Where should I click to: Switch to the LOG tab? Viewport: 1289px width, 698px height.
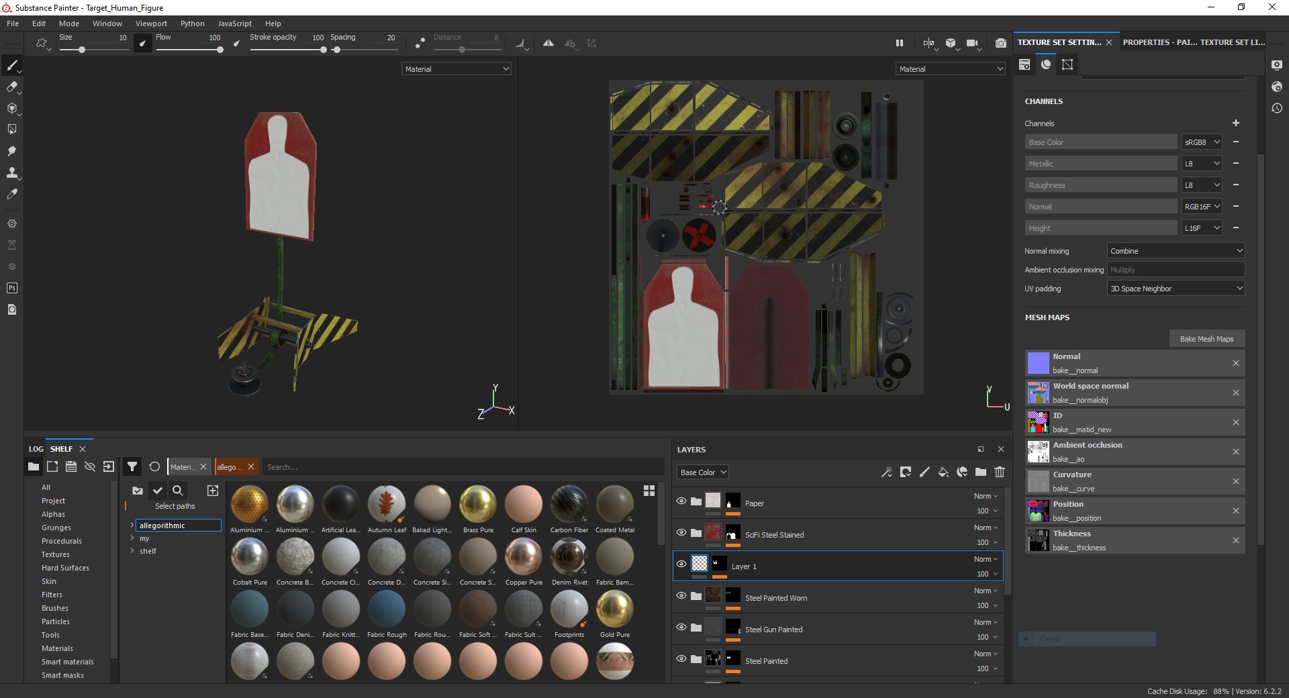click(x=36, y=449)
